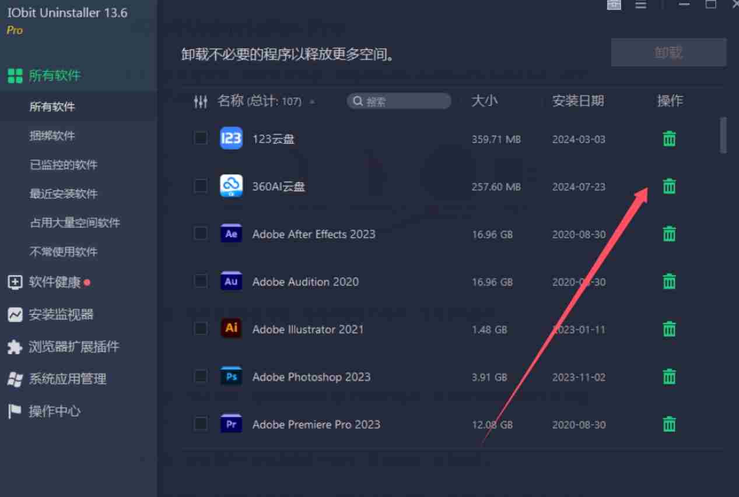Click the search magnifier icon
Screen dimensions: 739x497
pos(358,101)
